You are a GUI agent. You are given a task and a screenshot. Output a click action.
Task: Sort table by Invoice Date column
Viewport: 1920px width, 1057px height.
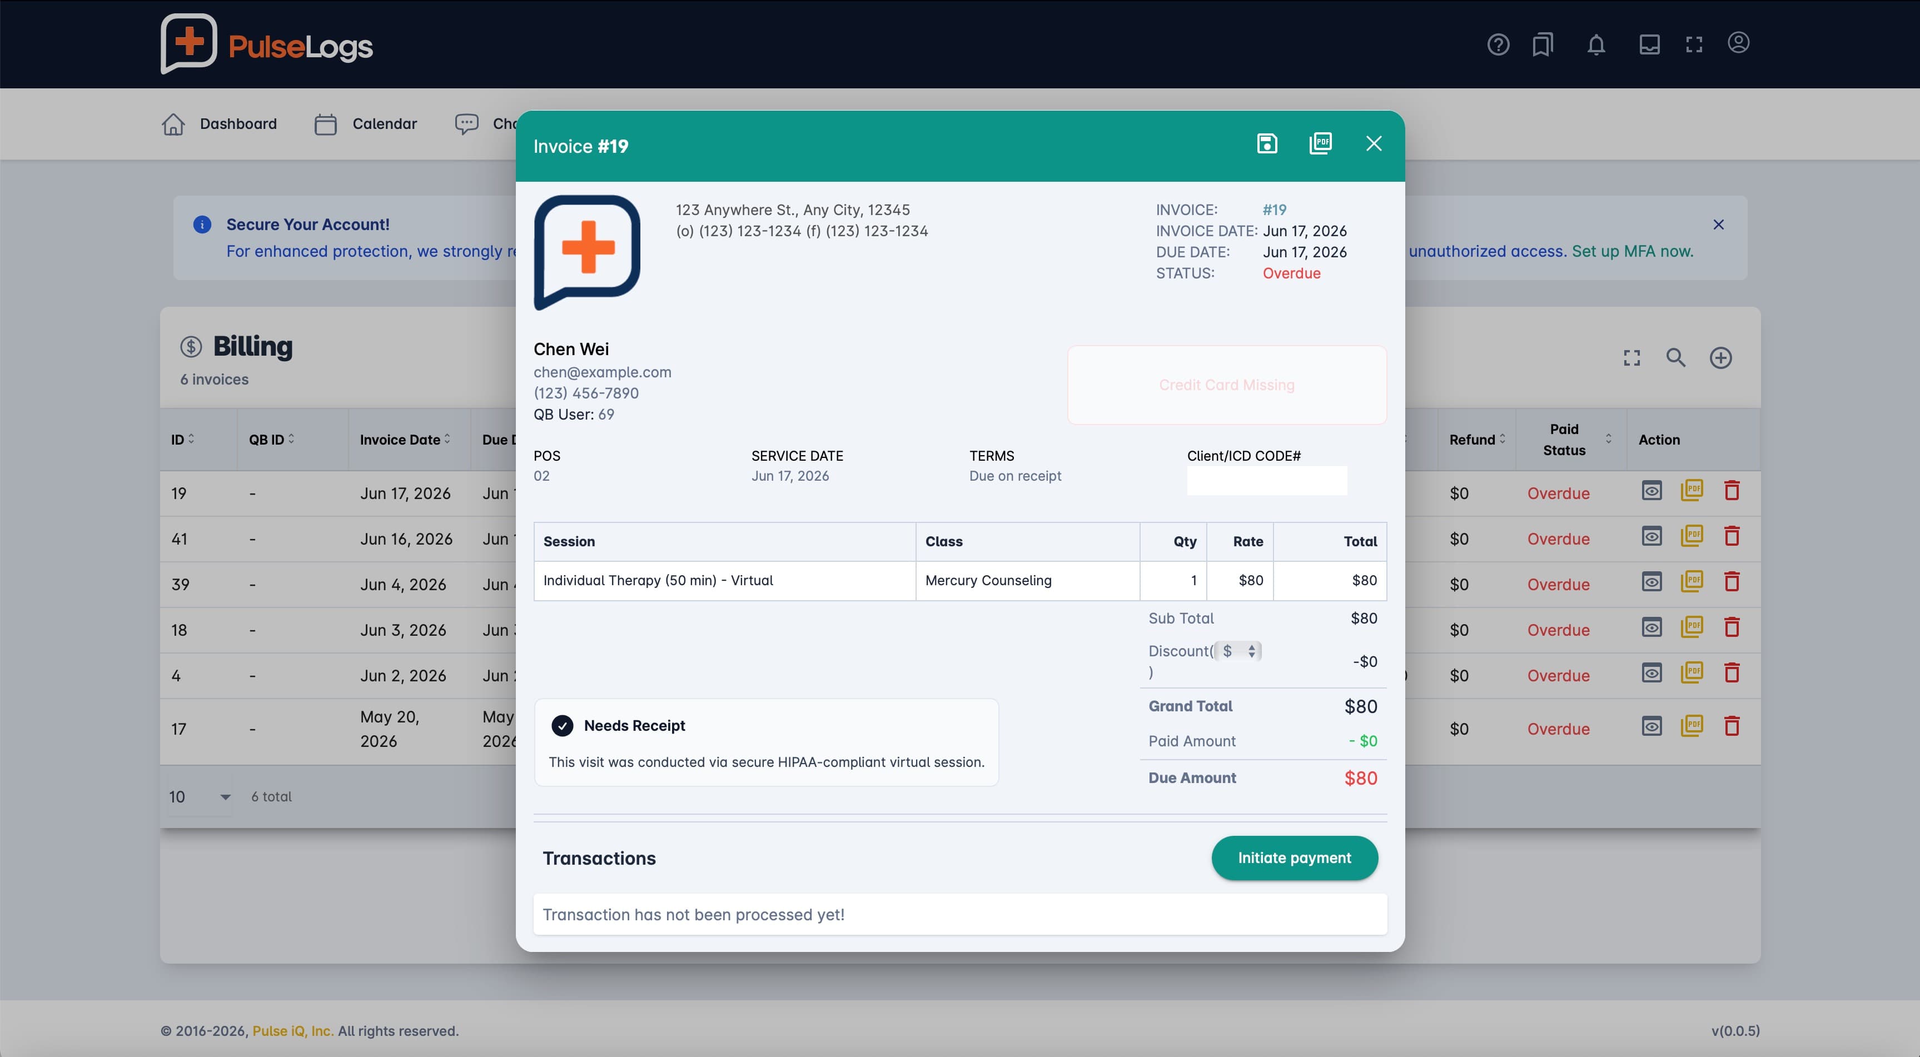405,440
